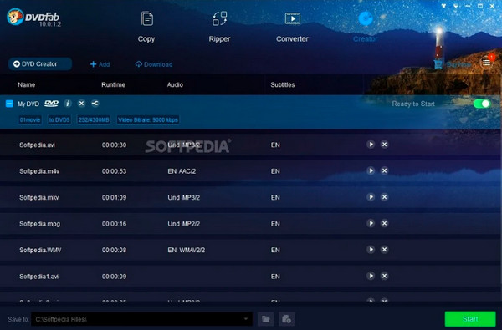The image size is (502, 330).
Task: Remove Softpedia.WMV from the list
Action: pyautogui.click(x=385, y=250)
